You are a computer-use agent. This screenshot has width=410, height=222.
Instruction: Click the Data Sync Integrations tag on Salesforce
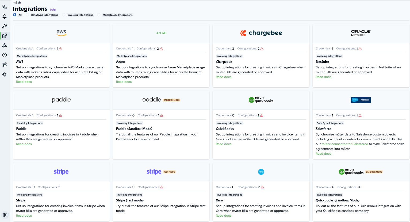point(330,123)
